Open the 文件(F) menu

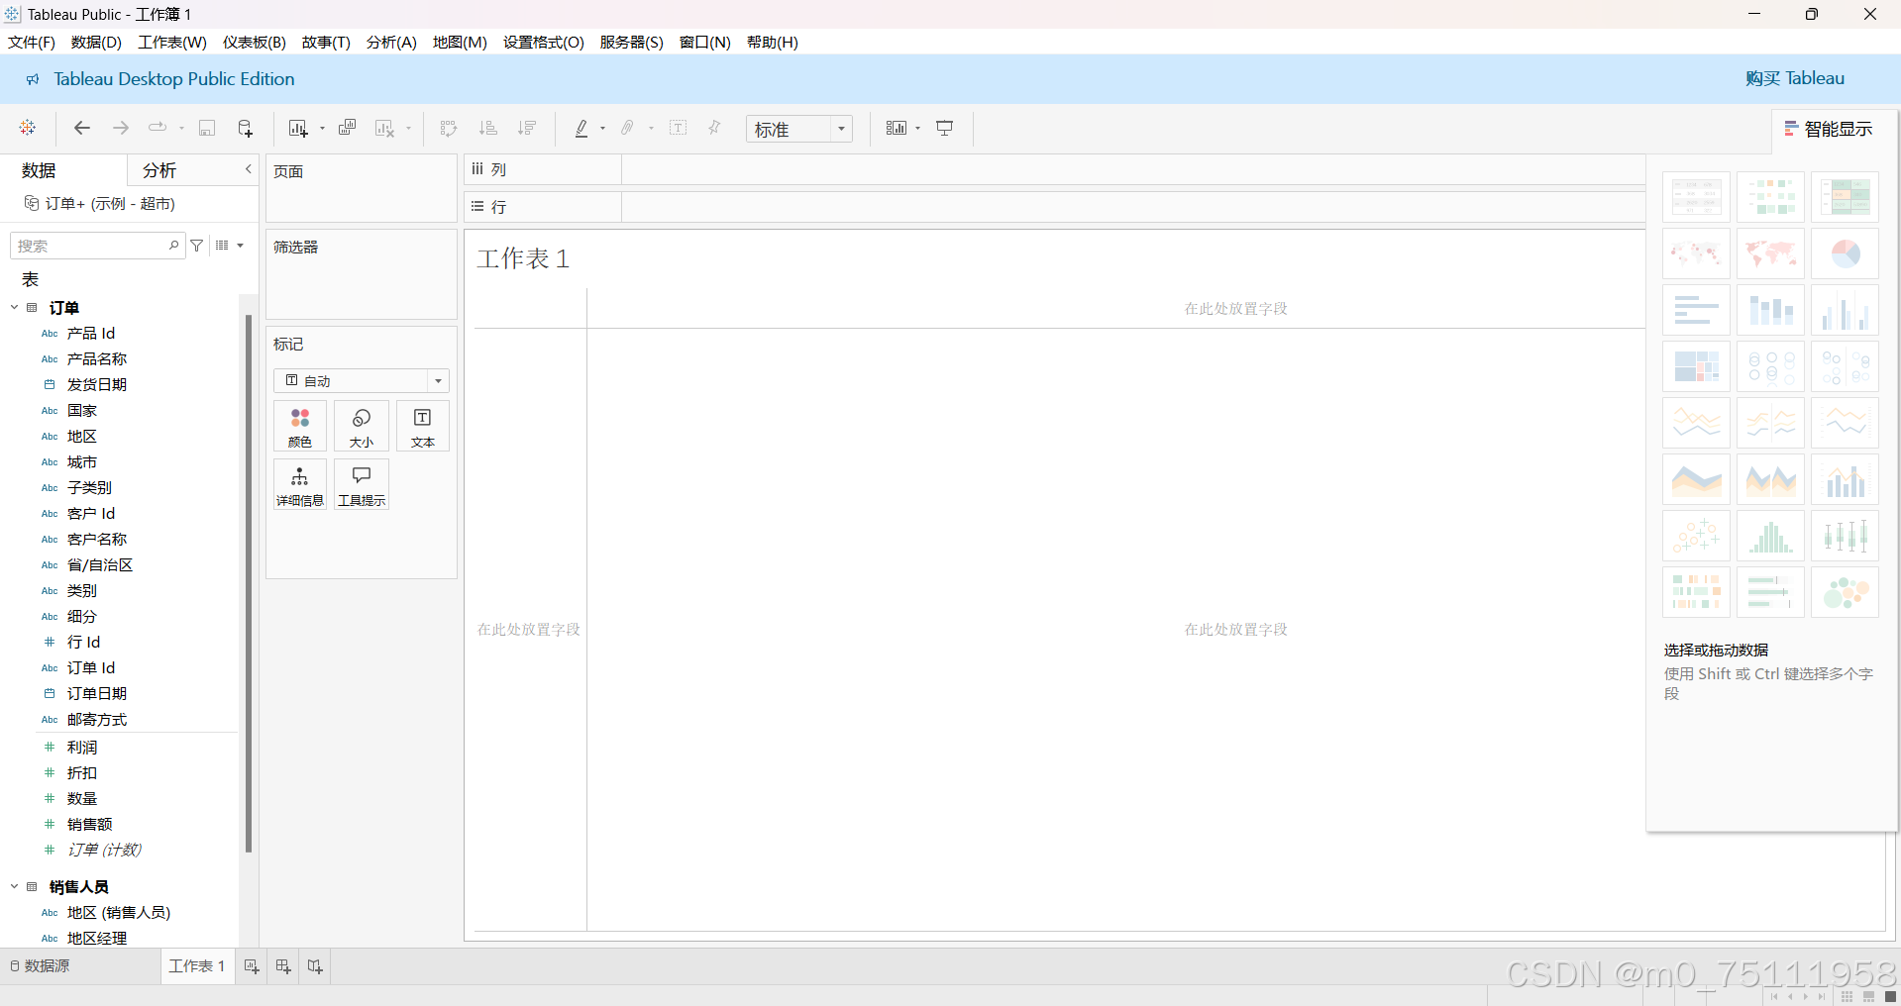tap(32, 43)
